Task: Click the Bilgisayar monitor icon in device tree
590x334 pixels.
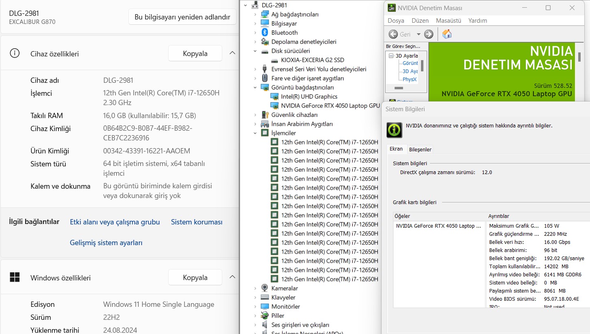Action: coord(265,24)
